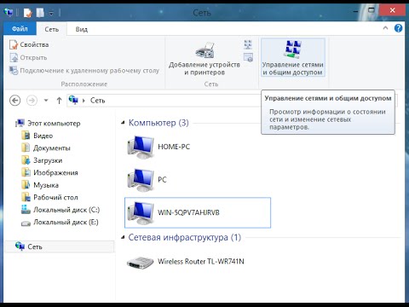Click the network system icon in title bar
The width and height of the screenshot is (409, 307).
(9, 12)
